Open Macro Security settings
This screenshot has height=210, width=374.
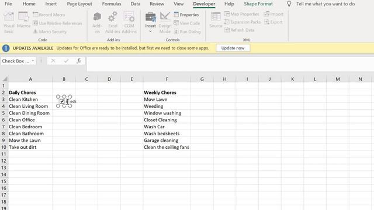point(50,32)
